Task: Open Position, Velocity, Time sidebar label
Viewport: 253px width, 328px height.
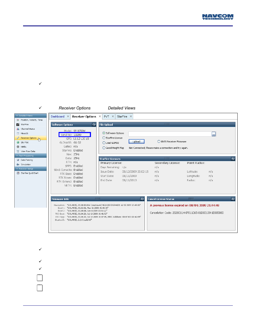Action: point(32,120)
